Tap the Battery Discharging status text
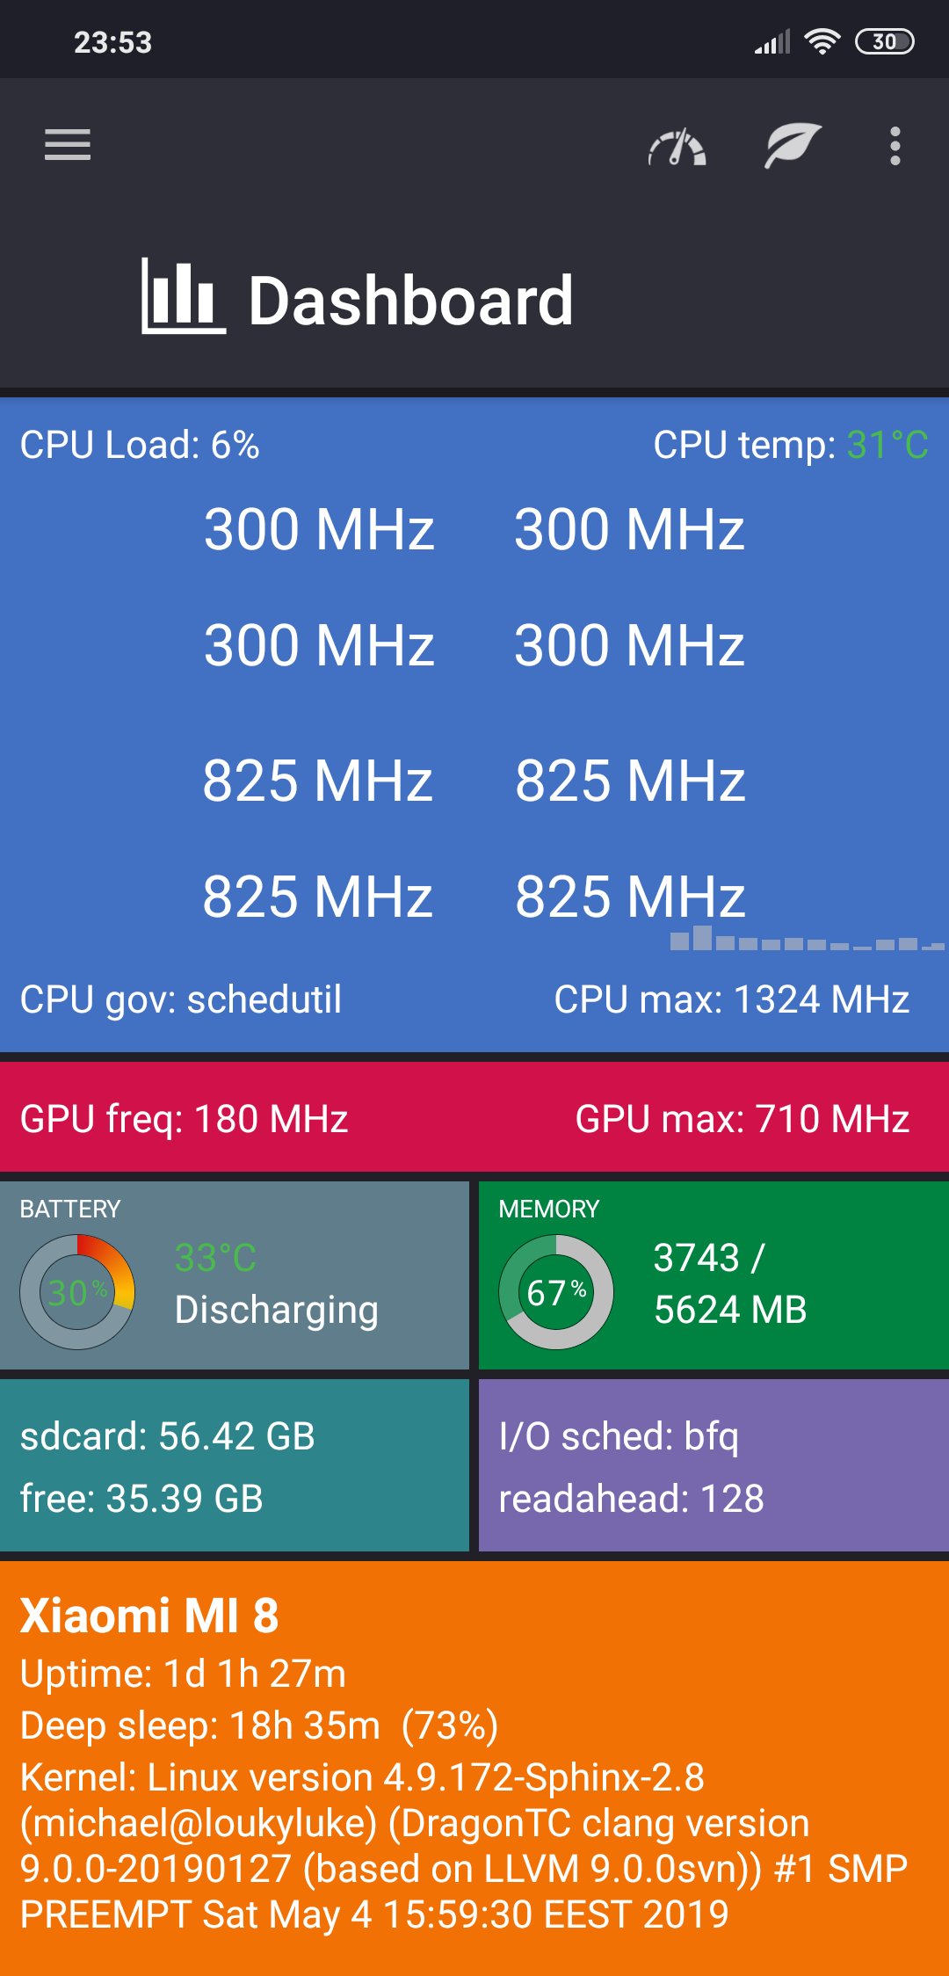 tap(277, 1310)
